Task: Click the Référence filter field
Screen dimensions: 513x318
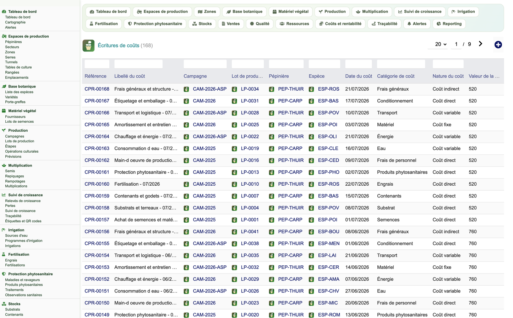Action: (x=97, y=64)
